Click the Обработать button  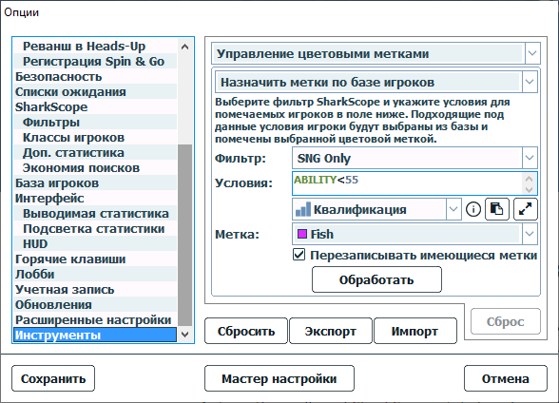(x=376, y=280)
